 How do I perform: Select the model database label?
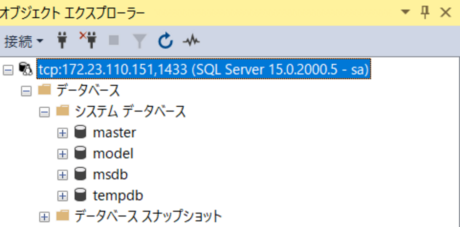[113, 154]
